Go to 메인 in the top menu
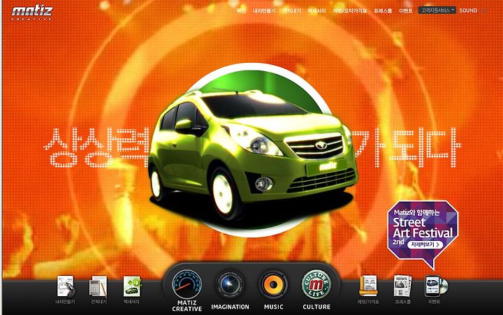The height and width of the screenshot is (315, 503). click(241, 10)
